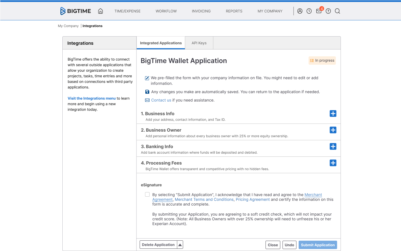The width and height of the screenshot is (401, 251).
Task: Click the eSignature section label
Action: [151, 185]
